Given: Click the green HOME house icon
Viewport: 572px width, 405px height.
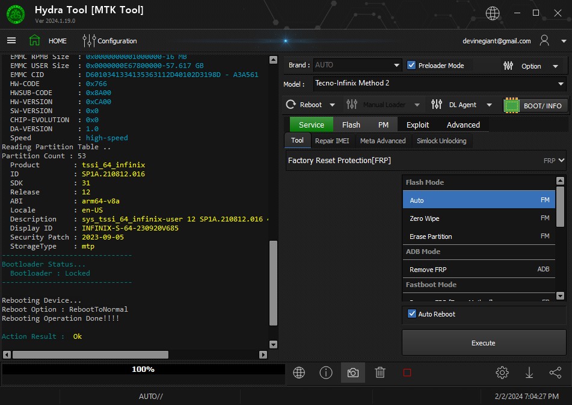Looking at the screenshot, I should (35, 40).
